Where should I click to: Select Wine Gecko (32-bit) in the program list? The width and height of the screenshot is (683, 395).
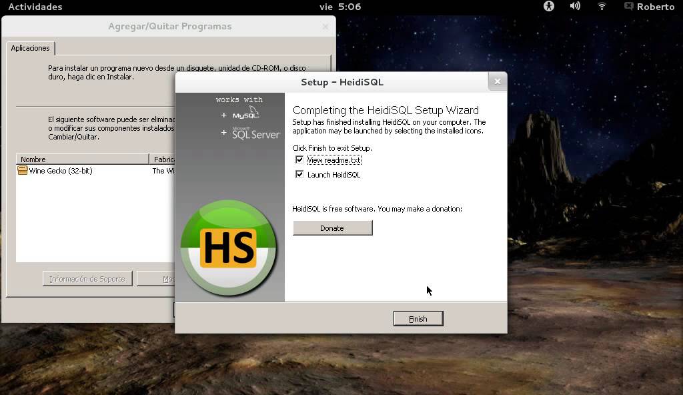click(x=61, y=171)
